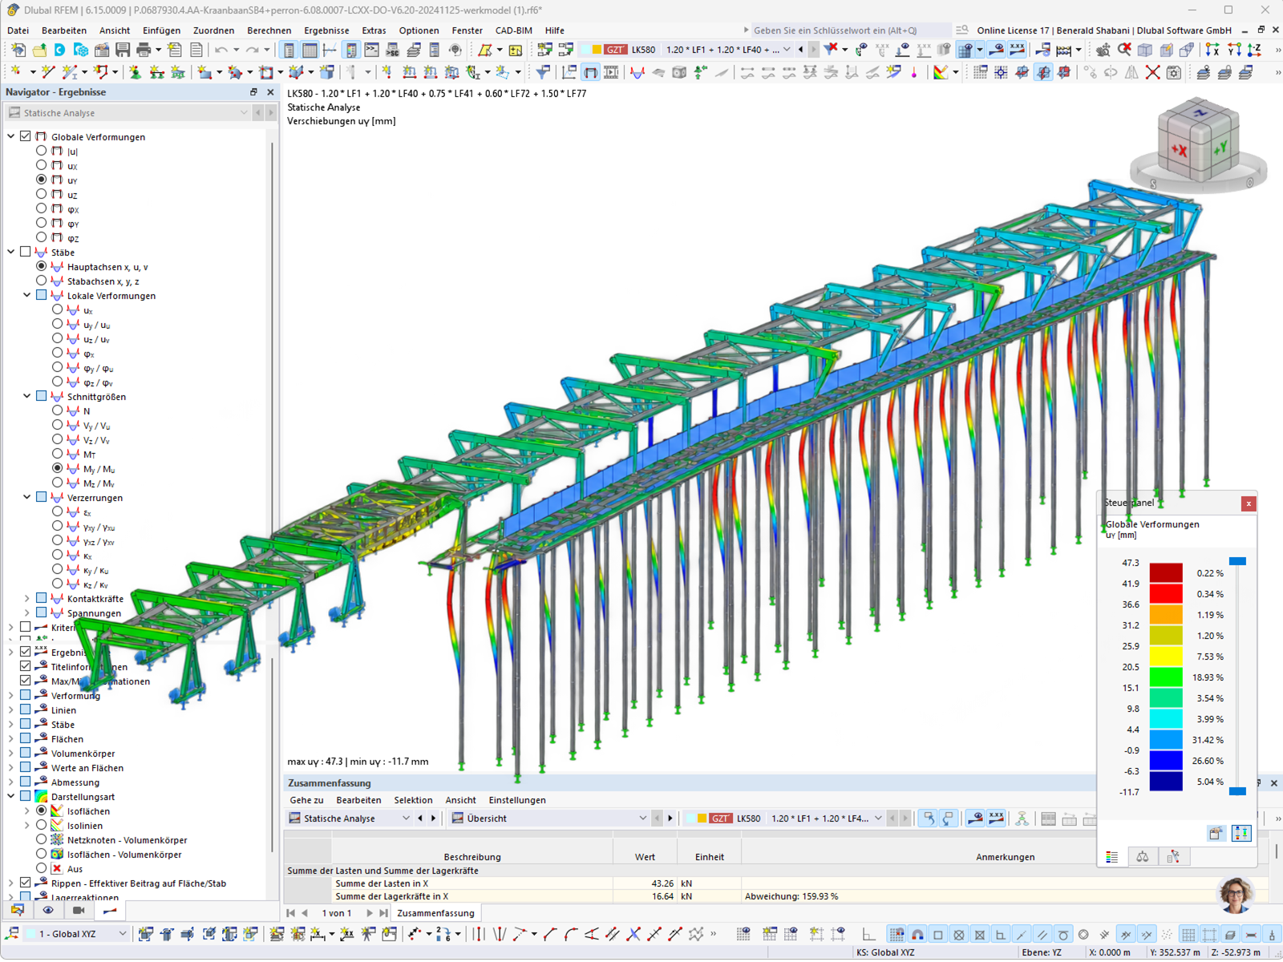The height and width of the screenshot is (962, 1283).
Task: Click balance scale factors tab icon
Action: click(1143, 857)
